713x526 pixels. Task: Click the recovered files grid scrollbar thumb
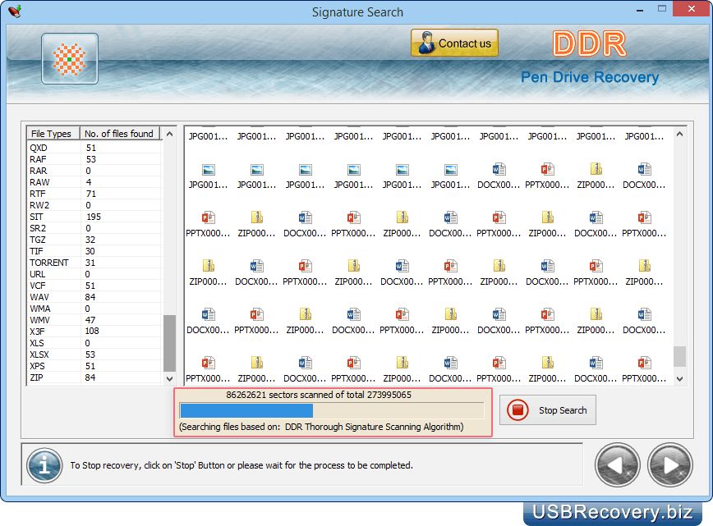click(x=679, y=356)
